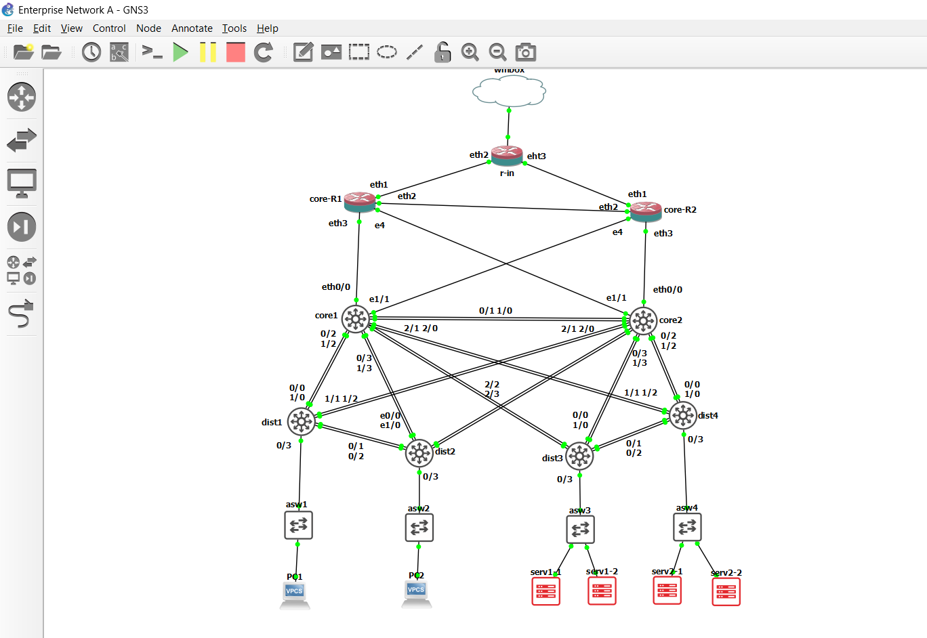Open the Manage snapshots clock icon

point(91,52)
